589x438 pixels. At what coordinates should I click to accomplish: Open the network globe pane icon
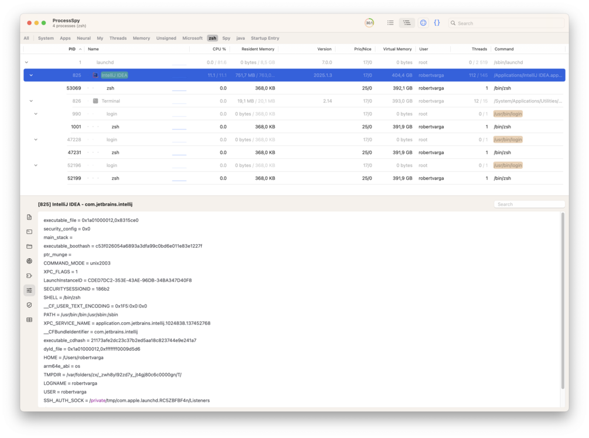[x=29, y=261]
